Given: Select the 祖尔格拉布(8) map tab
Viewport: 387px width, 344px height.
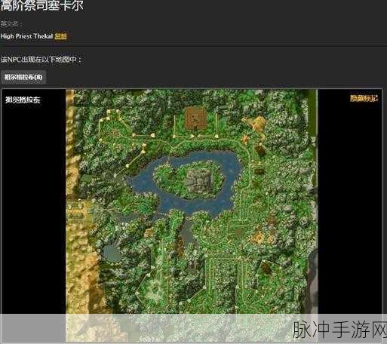Looking at the screenshot, I should (23, 77).
